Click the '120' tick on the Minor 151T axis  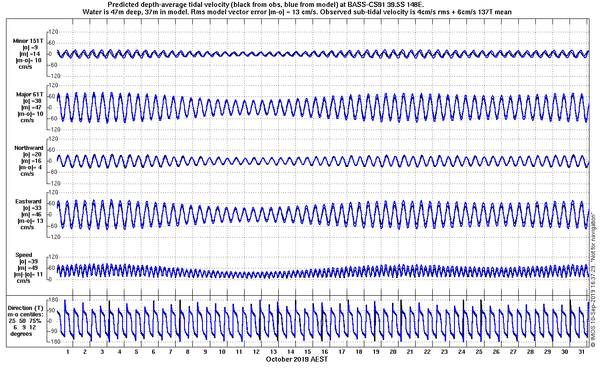click(53, 31)
